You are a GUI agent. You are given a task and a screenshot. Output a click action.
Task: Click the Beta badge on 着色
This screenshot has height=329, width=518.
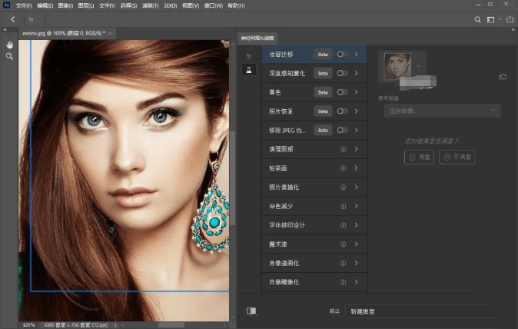pyautogui.click(x=323, y=92)
